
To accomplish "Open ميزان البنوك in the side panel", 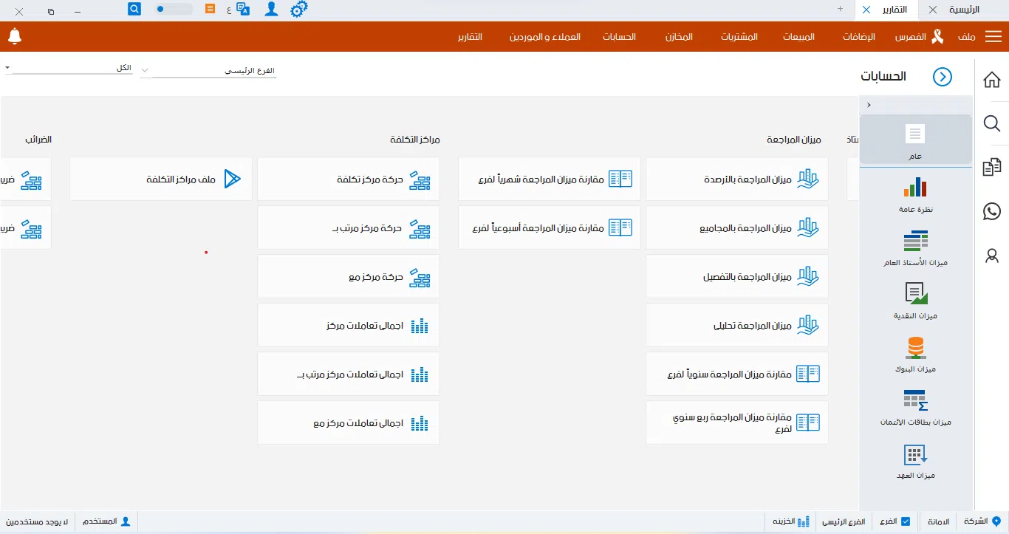I will (x=915, y=354).
